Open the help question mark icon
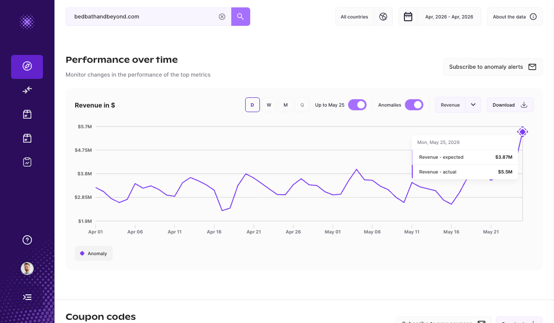Image resolution: width=554 pixels, height=323 pixels. point(27,240)
